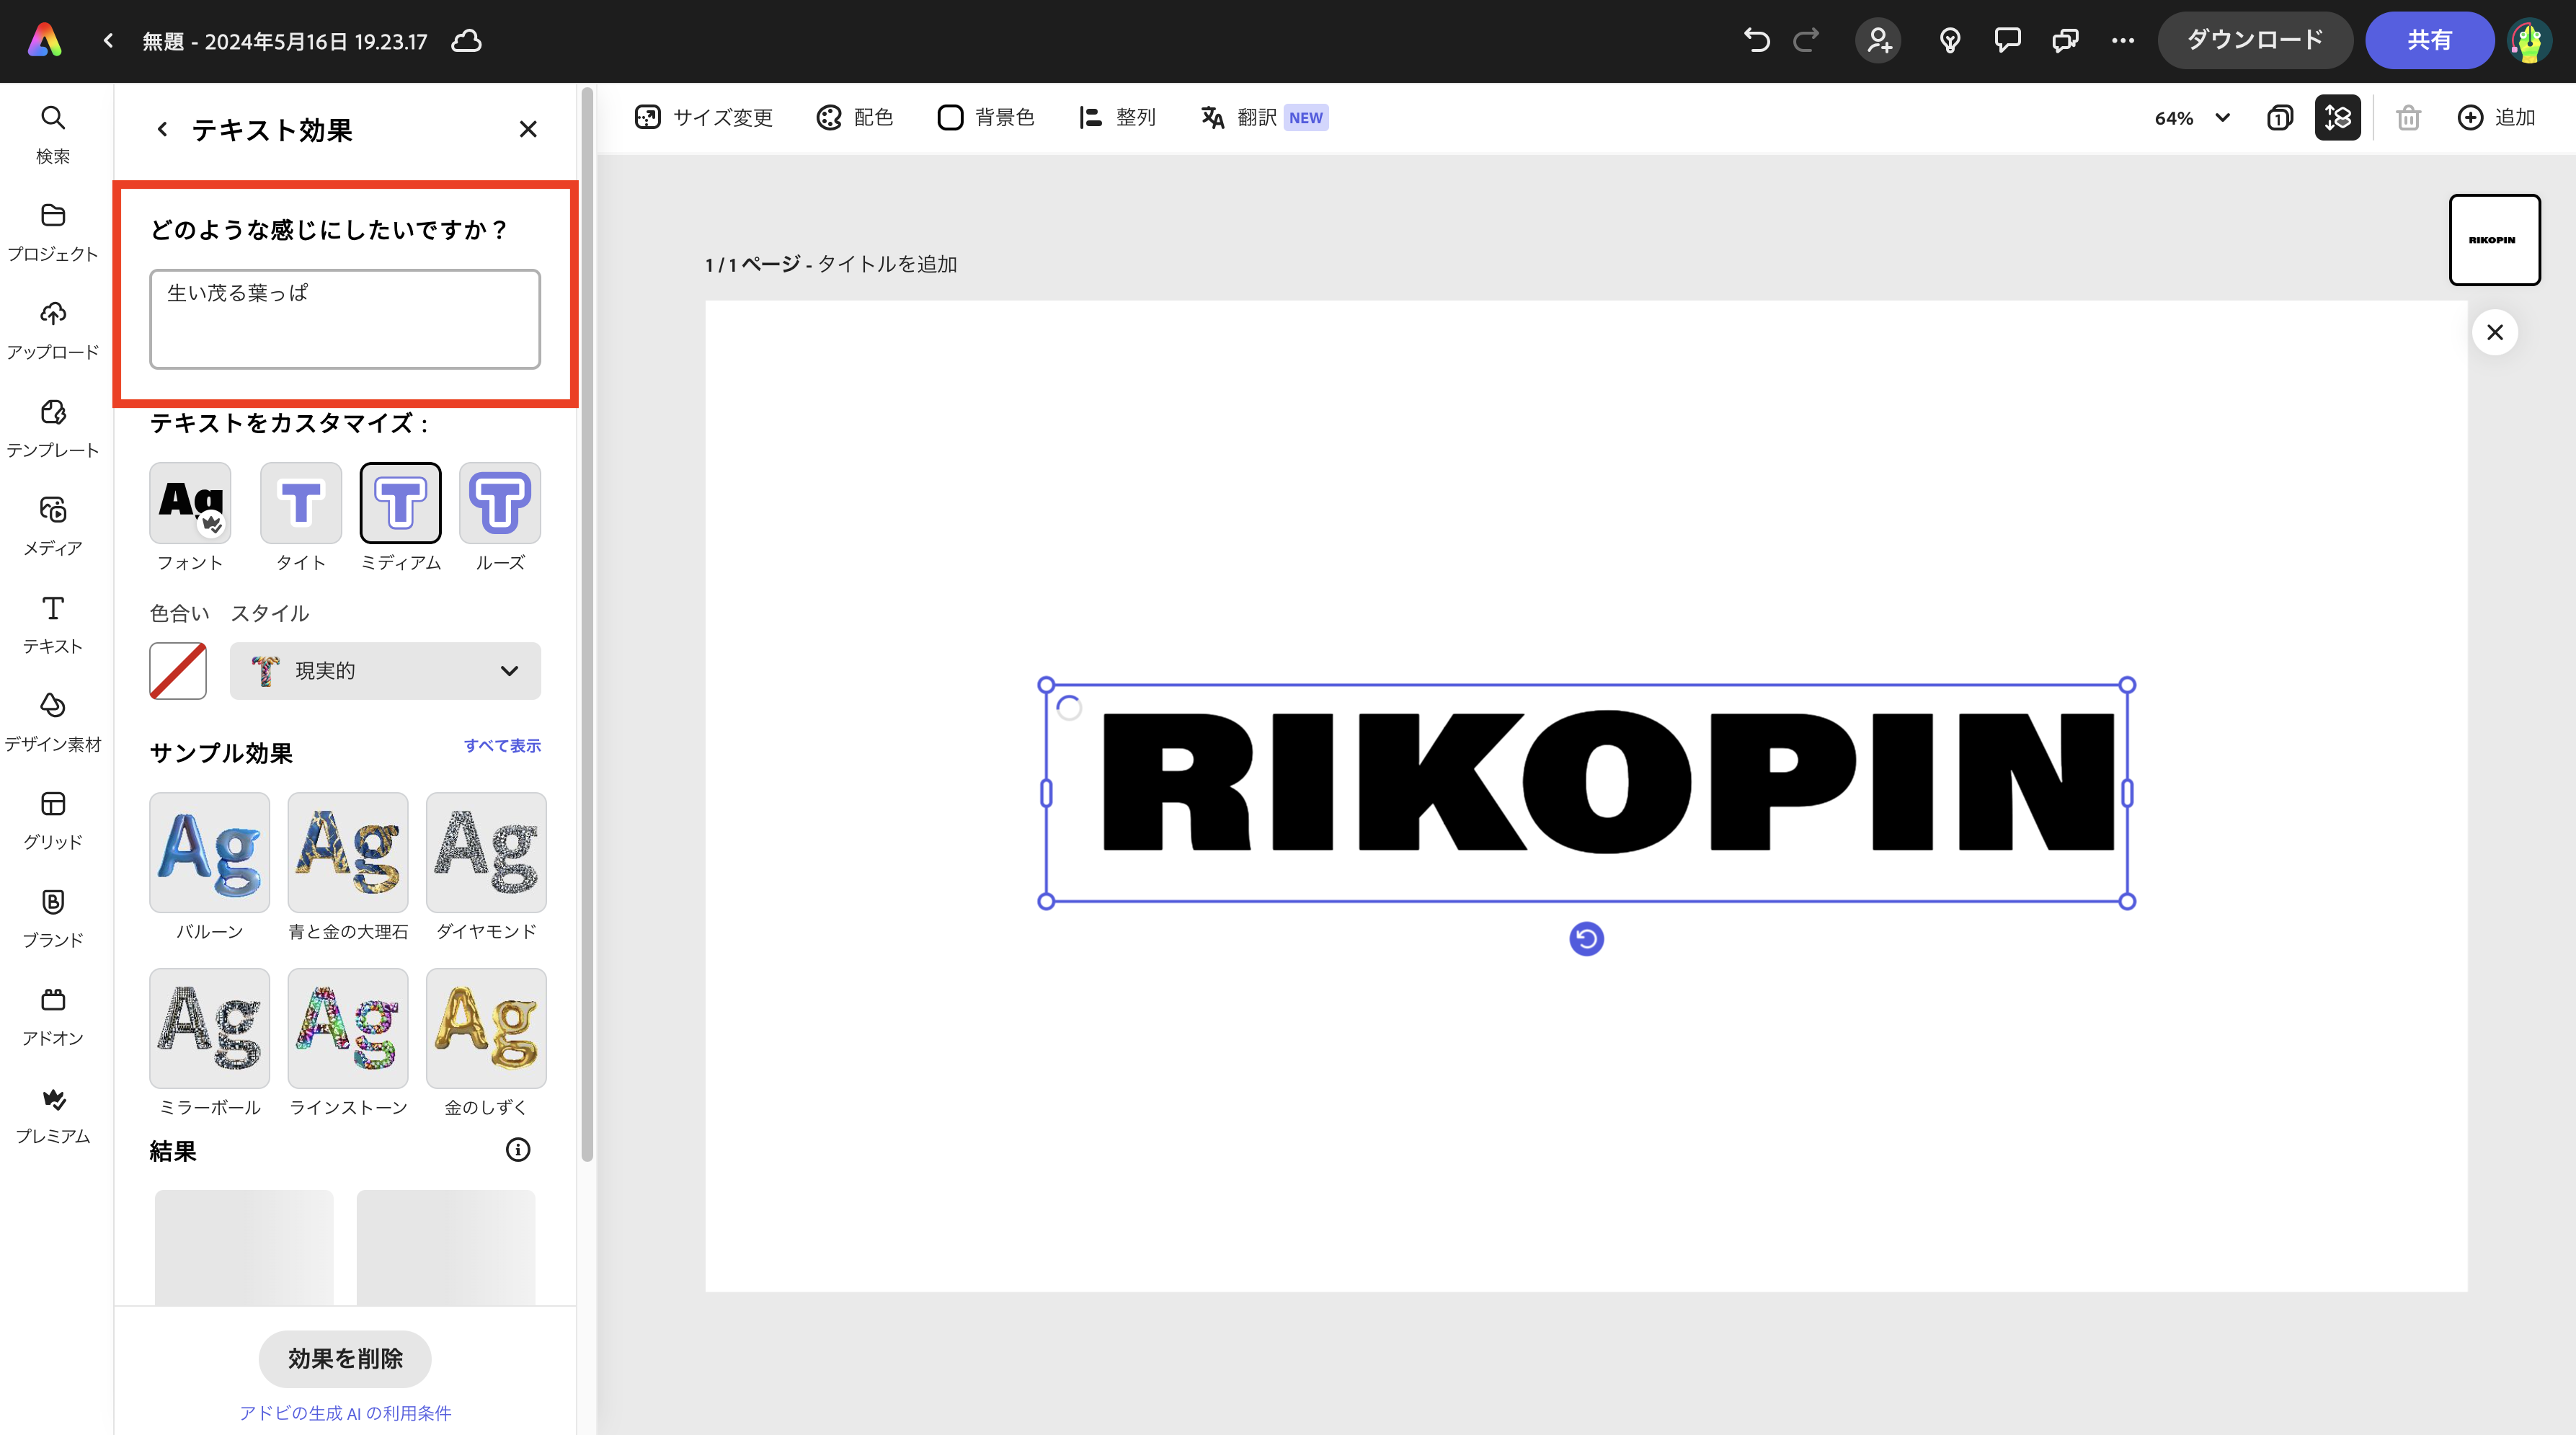The height and width of the screenshot is (1435, 2576).
Task: Click the rotate handle below the text box
Action: (x=1586, y=939)
